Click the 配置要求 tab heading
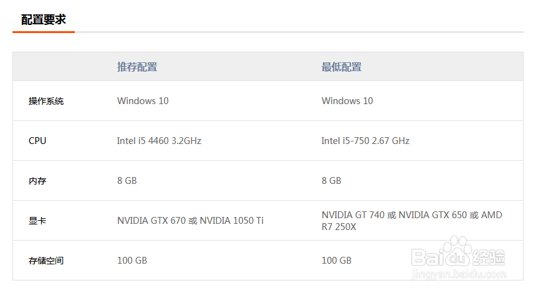Image resolution: width=536 pixels, height=293 pixels. pyautogui.click(x=44, y=19)
